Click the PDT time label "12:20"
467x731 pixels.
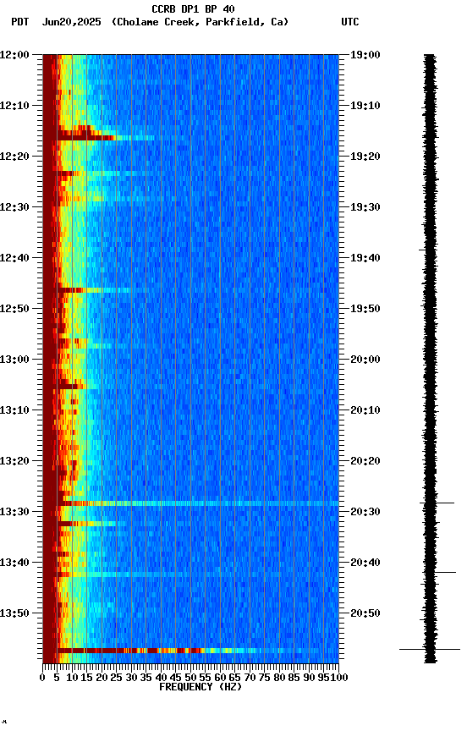point(14,157)
